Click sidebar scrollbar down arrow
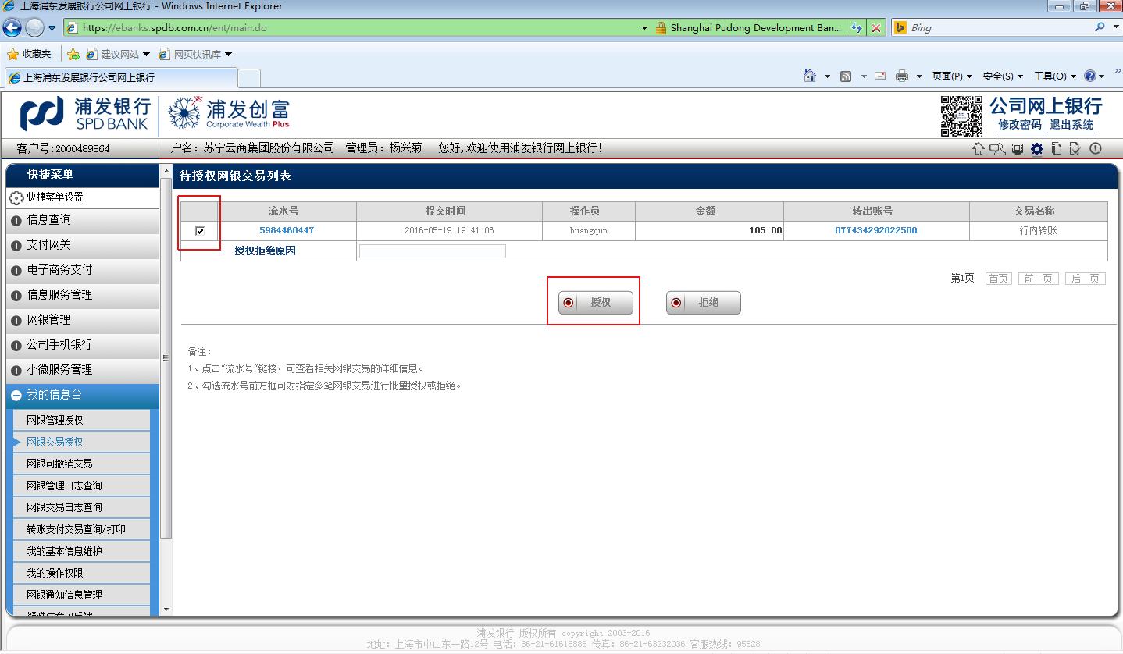The image size is (1123, 654). pyautogui.click(x=166, y=609)
